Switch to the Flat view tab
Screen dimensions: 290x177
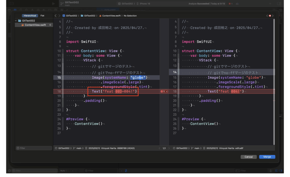[x=42, y=16]
